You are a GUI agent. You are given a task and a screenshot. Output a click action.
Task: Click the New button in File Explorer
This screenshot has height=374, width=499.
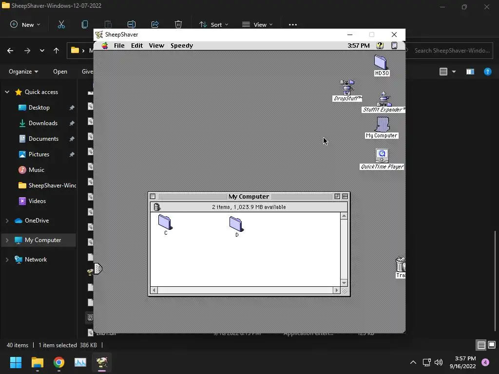(25, 24)
